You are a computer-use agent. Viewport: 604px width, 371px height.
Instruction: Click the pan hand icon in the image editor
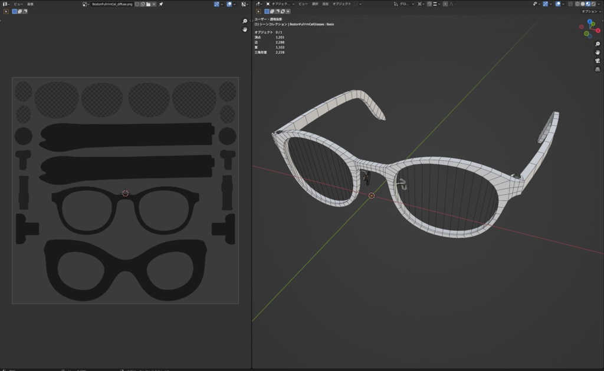245,29
